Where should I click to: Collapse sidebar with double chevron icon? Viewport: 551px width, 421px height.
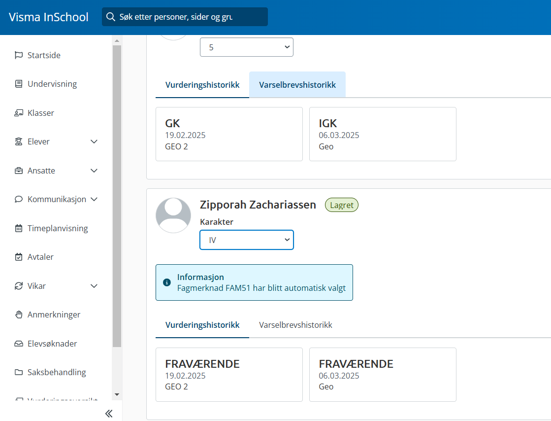109,414
